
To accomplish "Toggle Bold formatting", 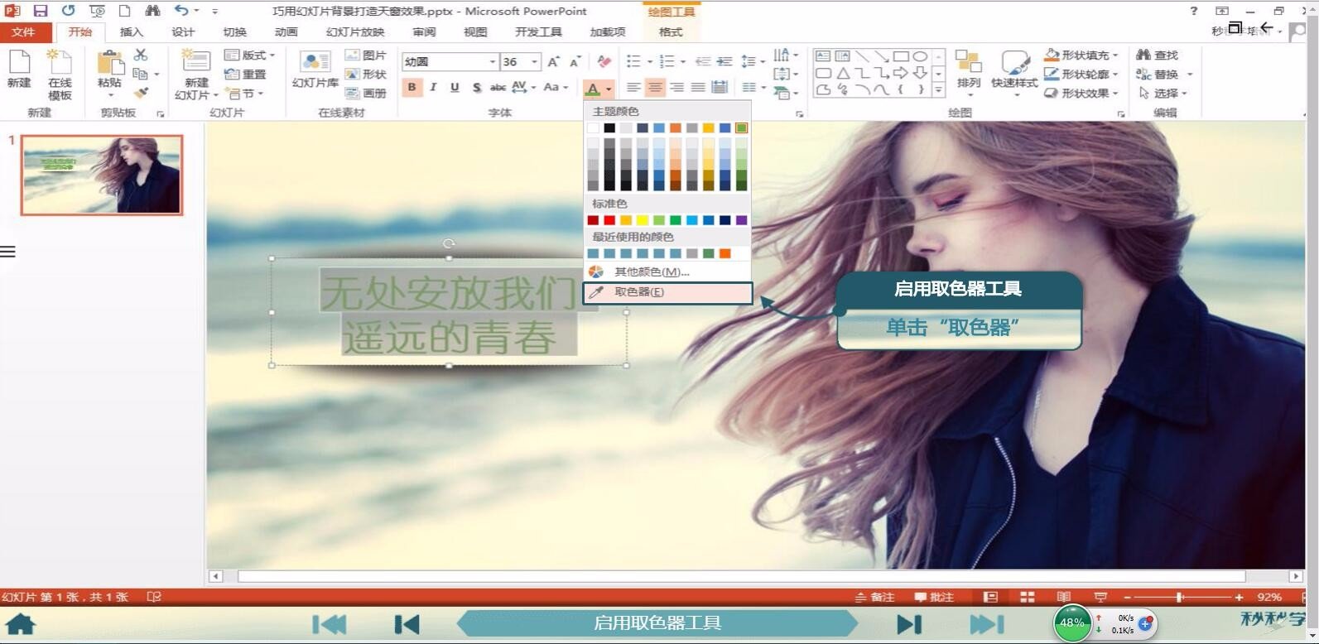I will point(412,88).
